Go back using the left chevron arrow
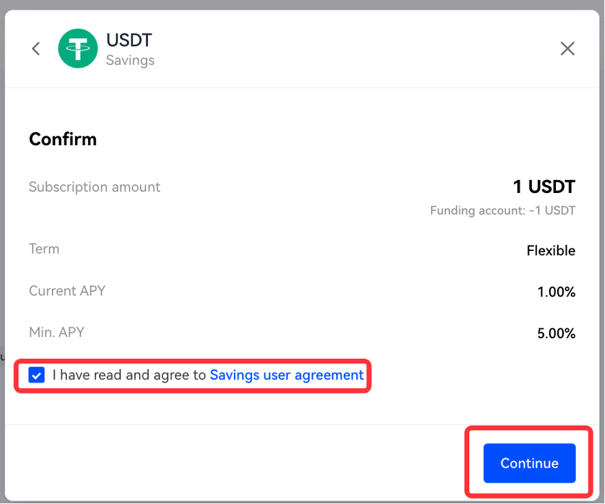This screenshot has width=605, height=504. coord(36,48)
